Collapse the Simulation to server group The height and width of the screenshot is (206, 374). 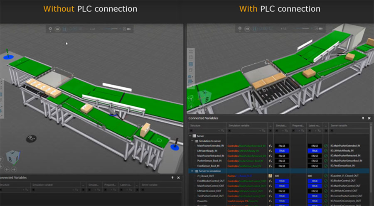(193, 141)
